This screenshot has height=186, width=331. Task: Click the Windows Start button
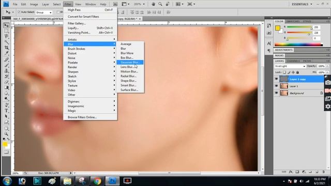[7, 181]
